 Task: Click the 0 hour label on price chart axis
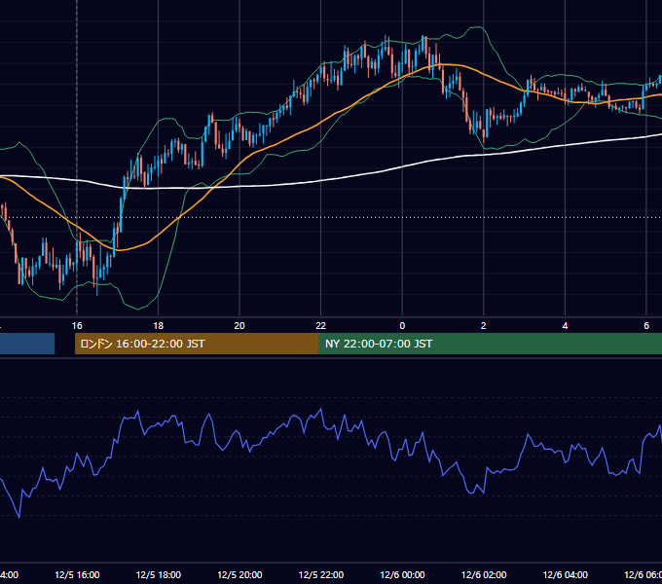(402, 326)
